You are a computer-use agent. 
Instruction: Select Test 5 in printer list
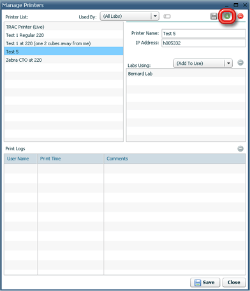[64, 52]
